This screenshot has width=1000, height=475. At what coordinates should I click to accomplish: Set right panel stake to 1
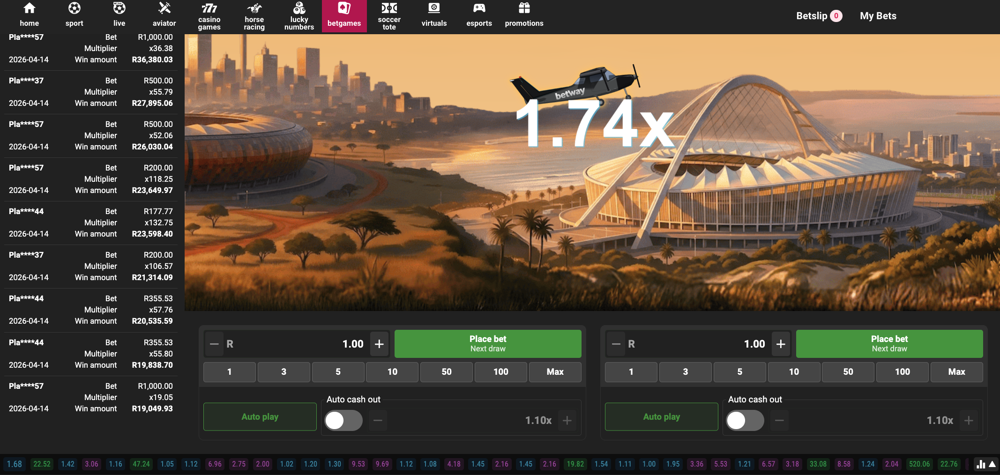pos(631,372)
